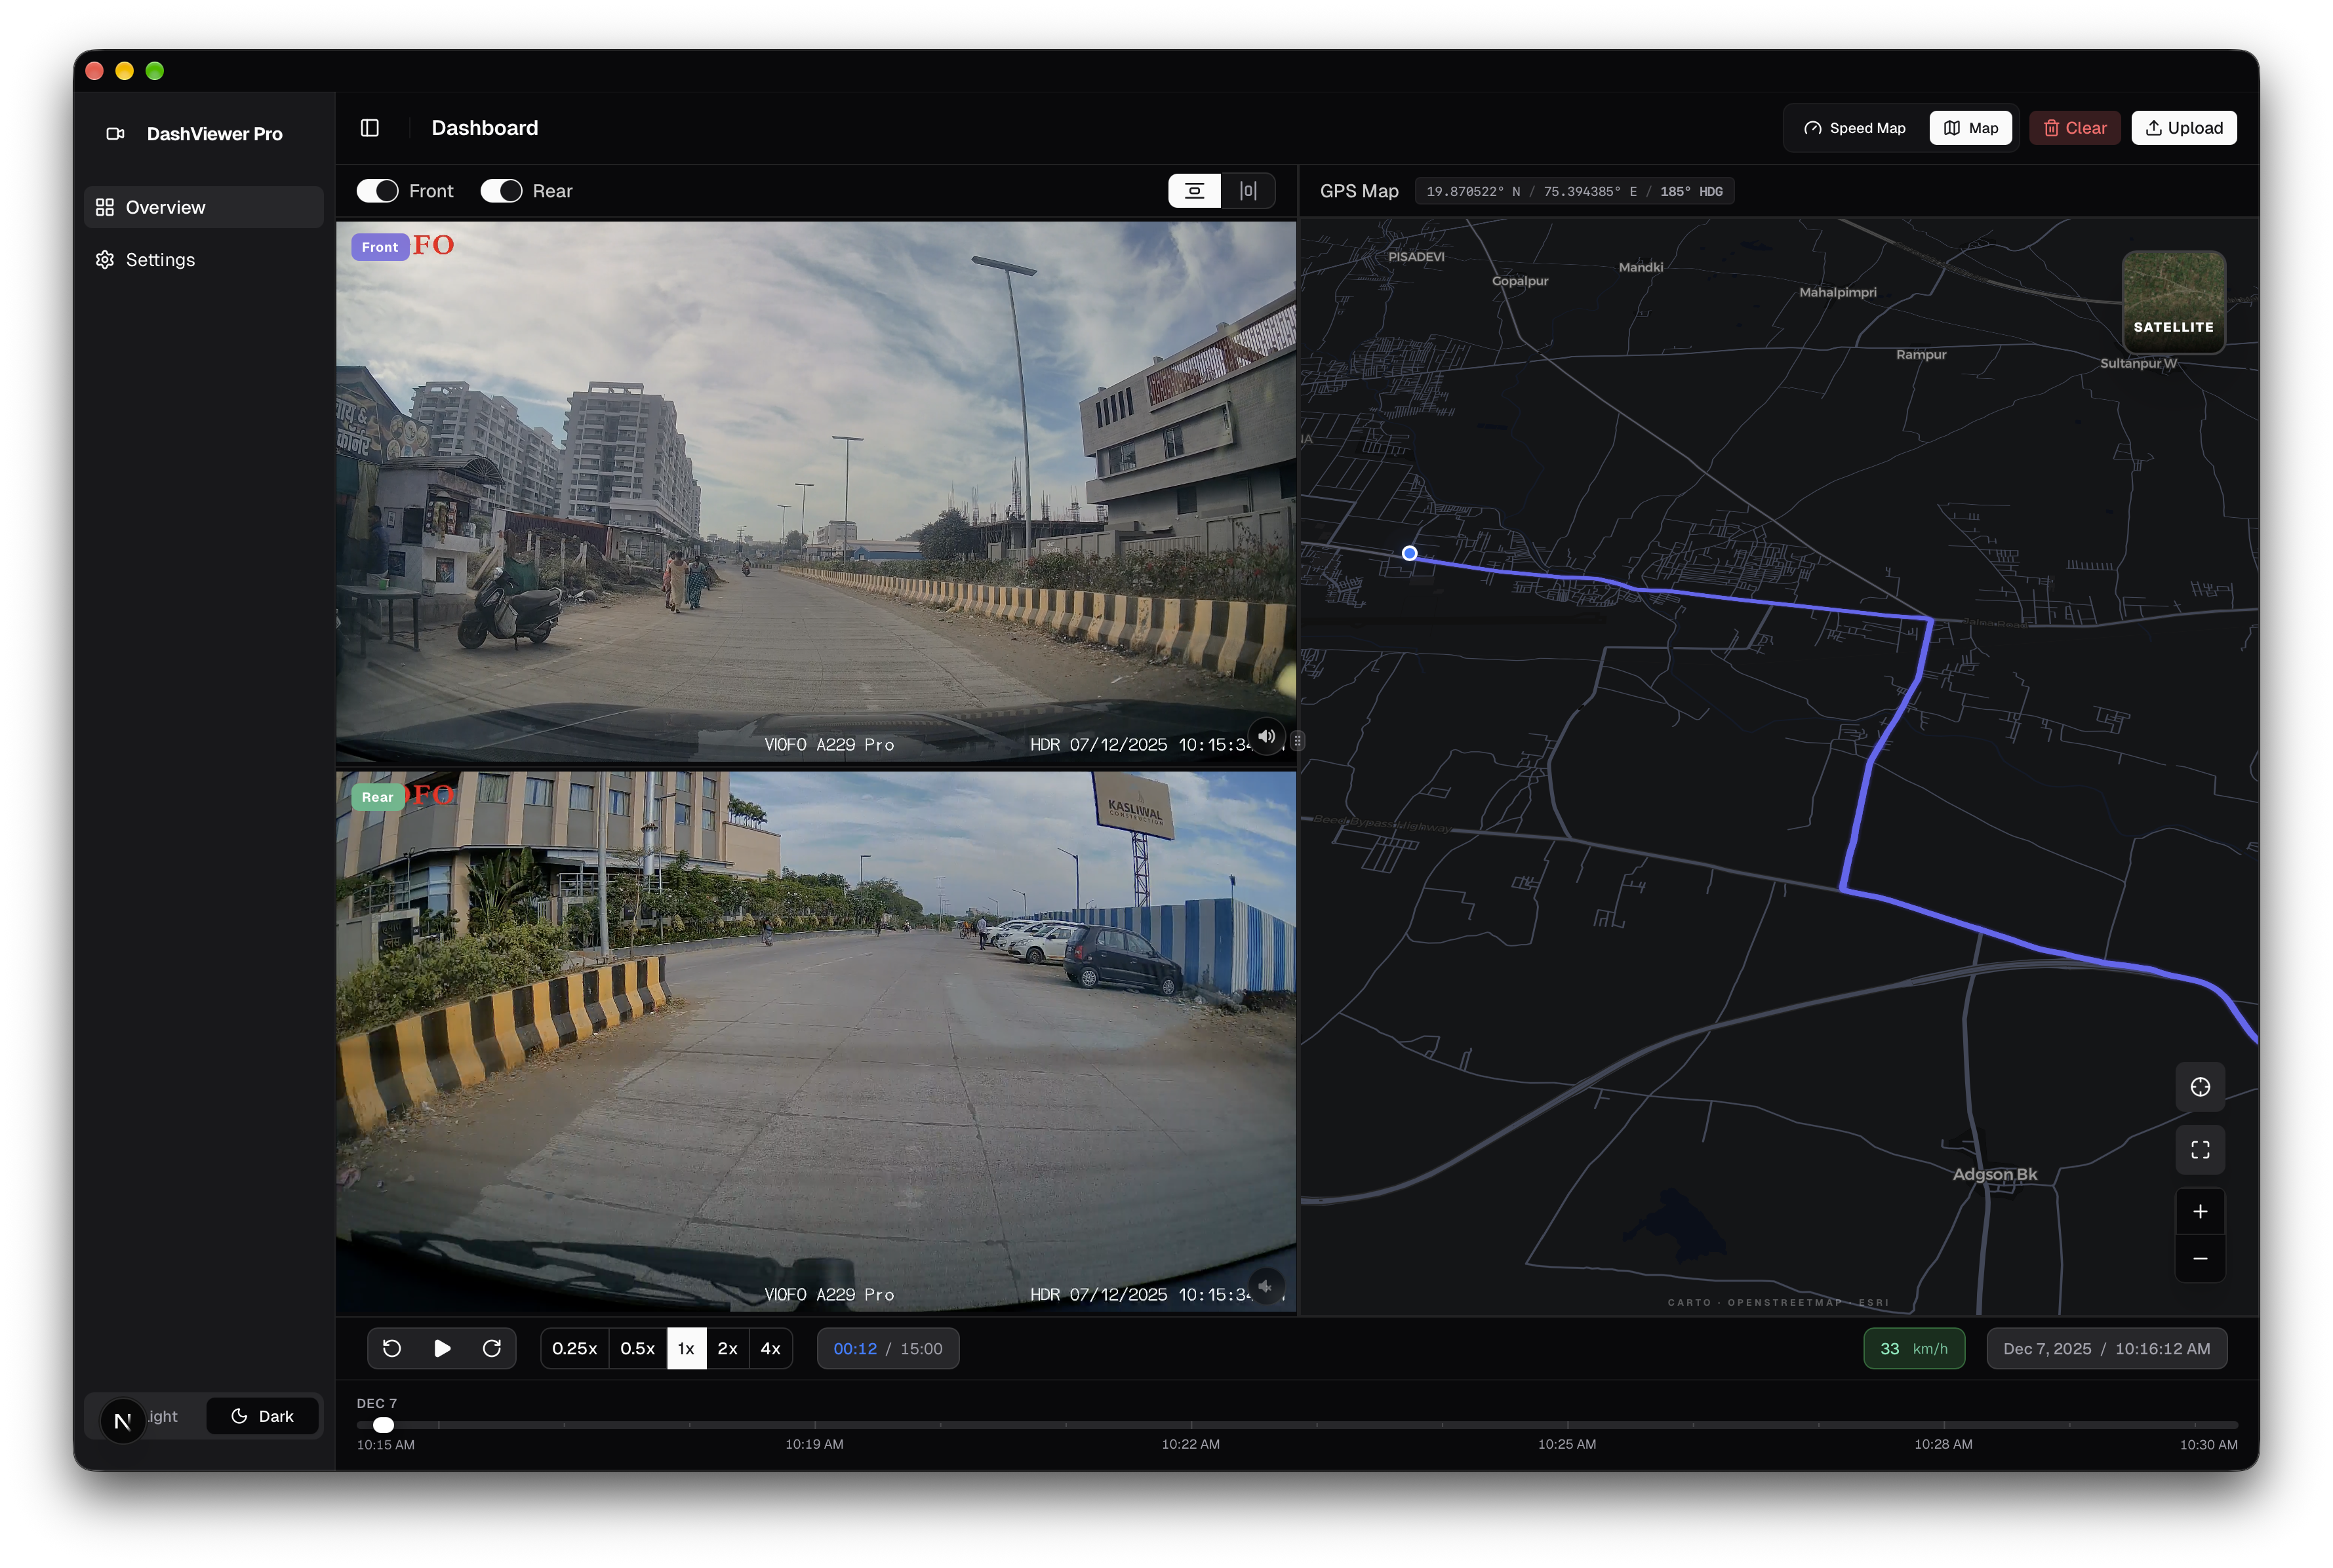Click the DashViewer Pro camera logo
Viewport: 2333px width, 1568px height.
click(115, 134)
